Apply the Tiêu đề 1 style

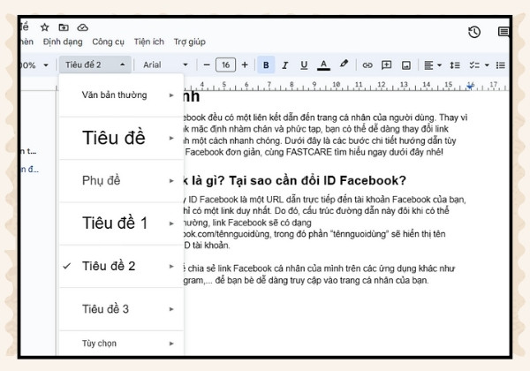[121, 223]
